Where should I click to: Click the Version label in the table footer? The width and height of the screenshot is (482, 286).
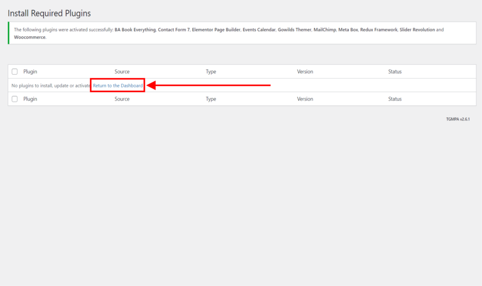click(305, 99)
